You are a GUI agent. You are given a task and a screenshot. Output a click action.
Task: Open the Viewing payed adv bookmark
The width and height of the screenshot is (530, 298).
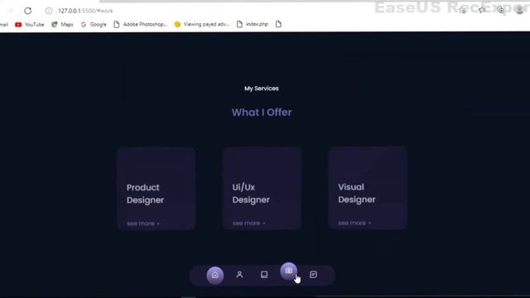tap(202, 24)
